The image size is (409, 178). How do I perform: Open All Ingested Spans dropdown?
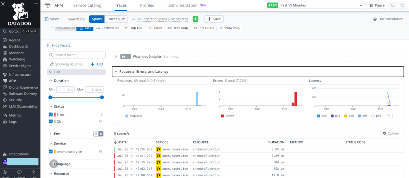[x=163, y=19]
